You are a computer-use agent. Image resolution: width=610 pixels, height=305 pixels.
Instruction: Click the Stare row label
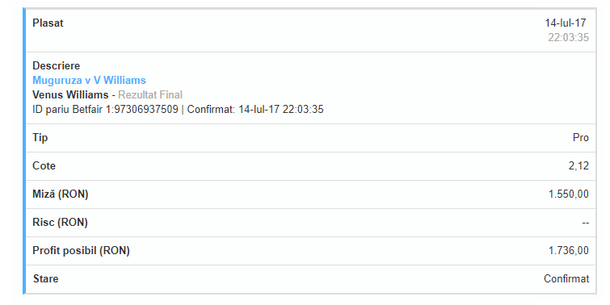click(45, 278)
